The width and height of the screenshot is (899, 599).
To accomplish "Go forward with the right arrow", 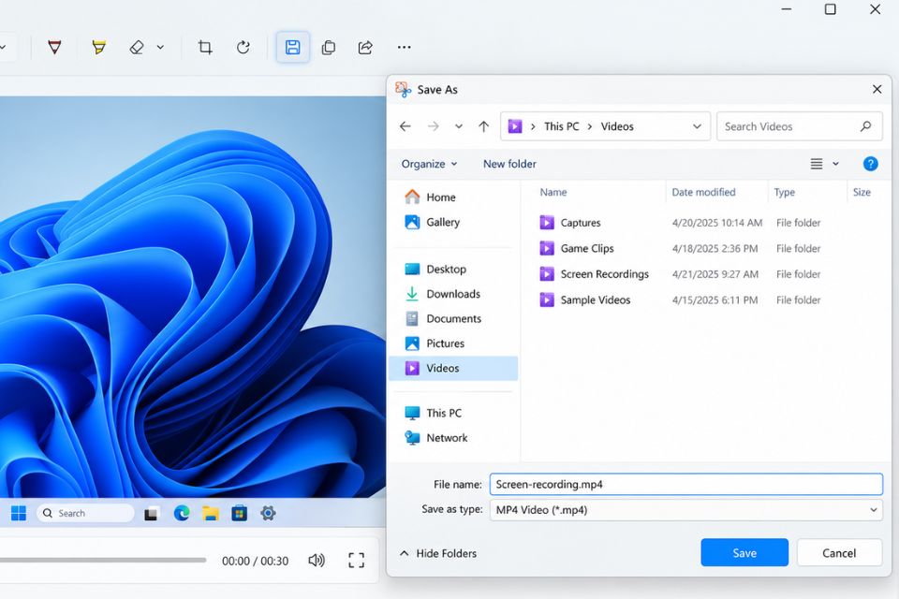I will 434,126.
